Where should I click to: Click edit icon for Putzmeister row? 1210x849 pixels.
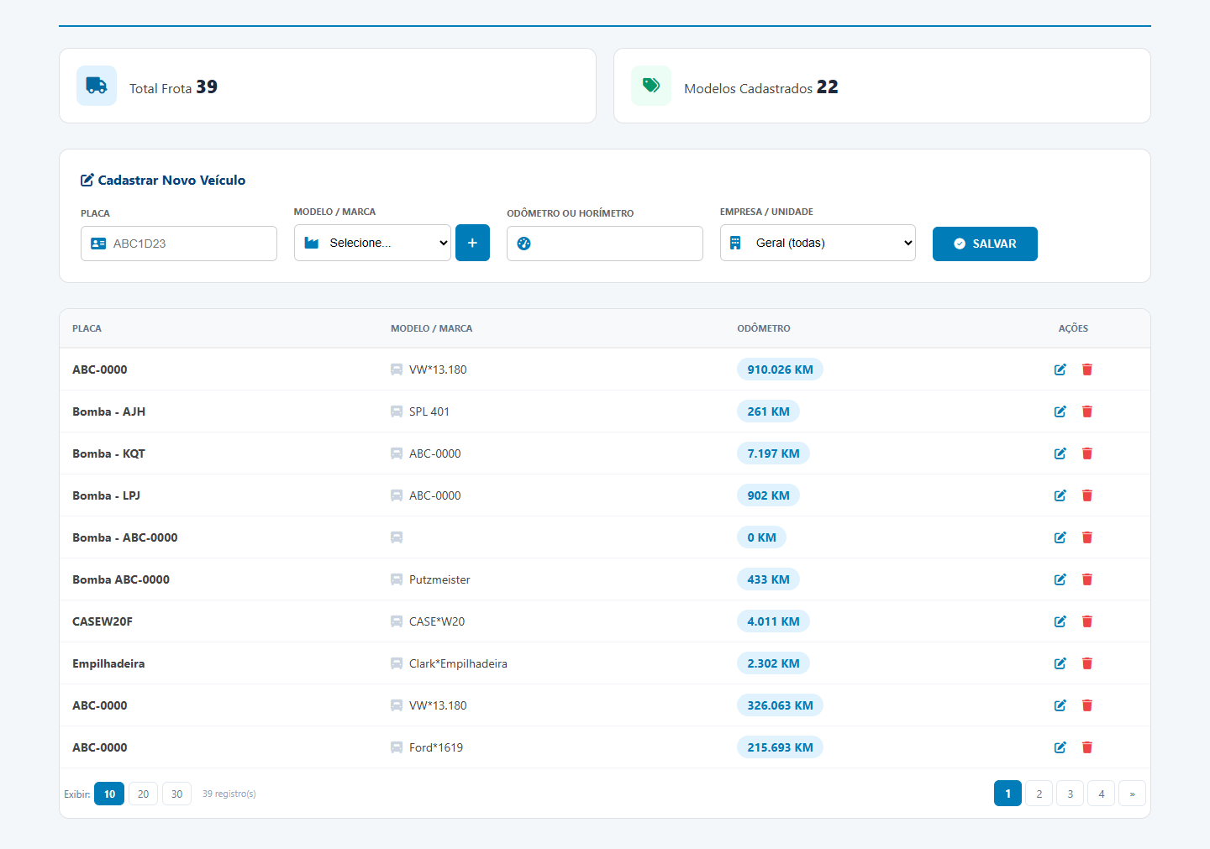tap(1060, 579)
